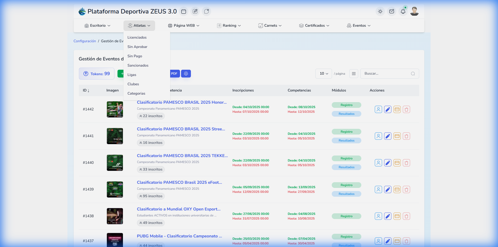Viewport: 498px width, 247px height.
Task: Expand the Ranking menu
Action: 229,26
